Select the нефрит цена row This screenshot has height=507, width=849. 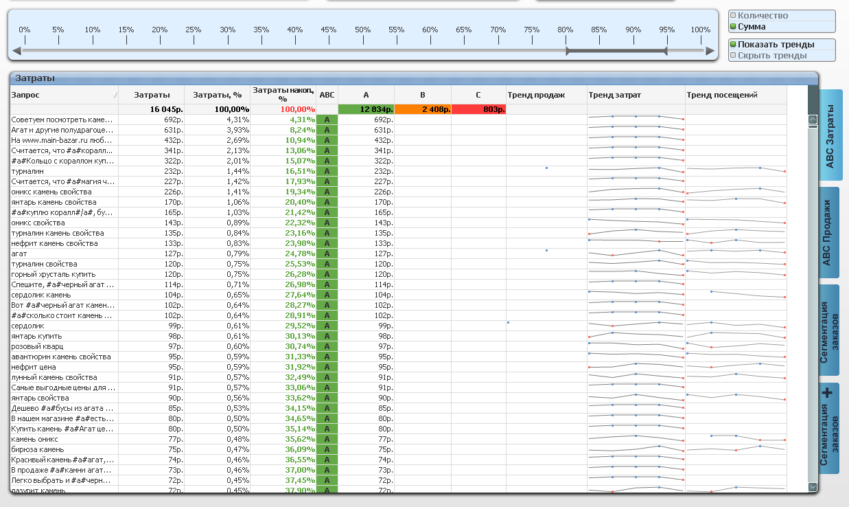[64, 367]
